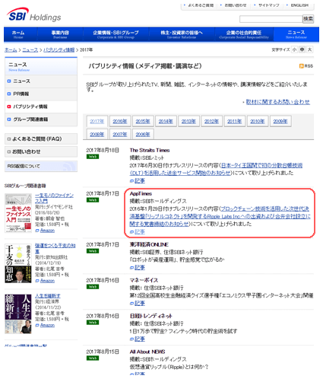323x379 pixels.
Task: Open Straits Times press release link
Action: pos(217,169)
